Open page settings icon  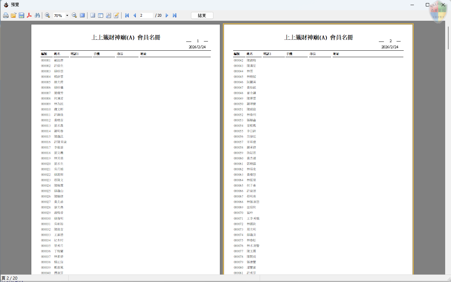108,15
